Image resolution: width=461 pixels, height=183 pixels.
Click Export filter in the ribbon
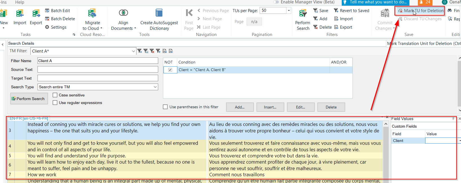[x=343, y=27]
